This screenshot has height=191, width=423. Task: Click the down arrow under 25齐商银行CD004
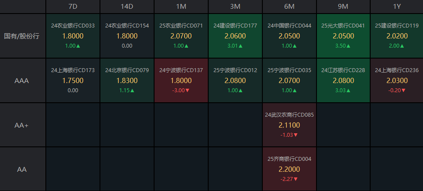[x=296, y=179]
